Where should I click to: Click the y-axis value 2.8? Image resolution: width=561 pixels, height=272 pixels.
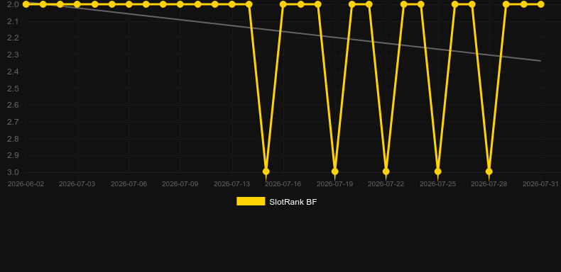coord(13,139)
